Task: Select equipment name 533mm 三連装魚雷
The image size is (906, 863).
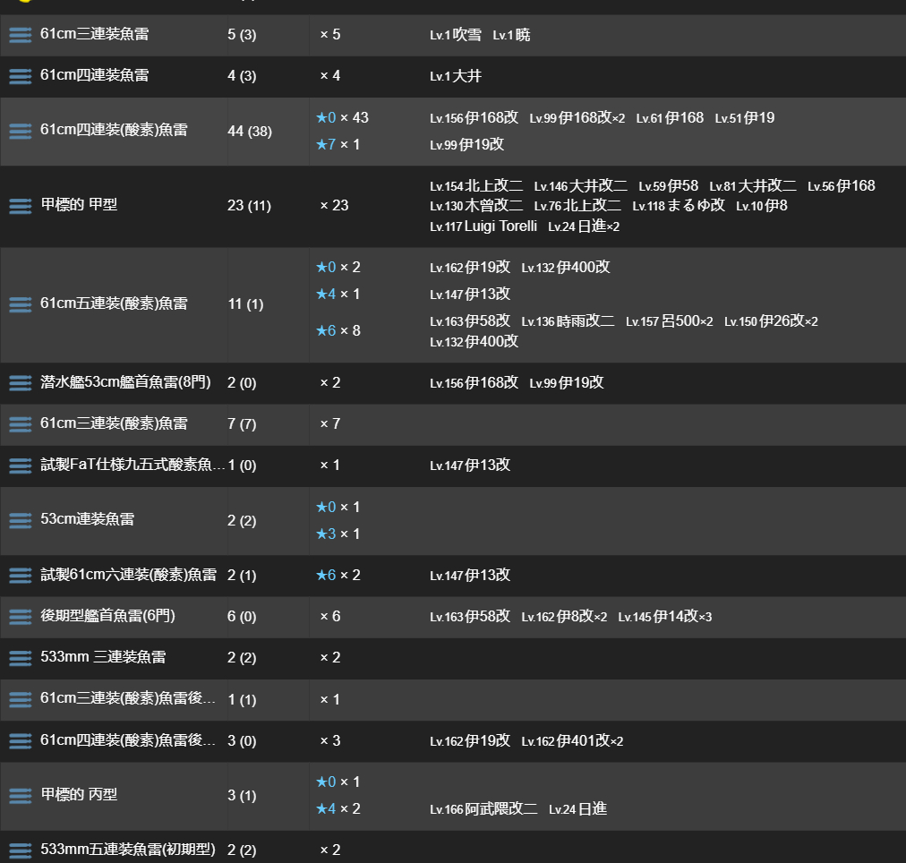Action: pos(103,657)
